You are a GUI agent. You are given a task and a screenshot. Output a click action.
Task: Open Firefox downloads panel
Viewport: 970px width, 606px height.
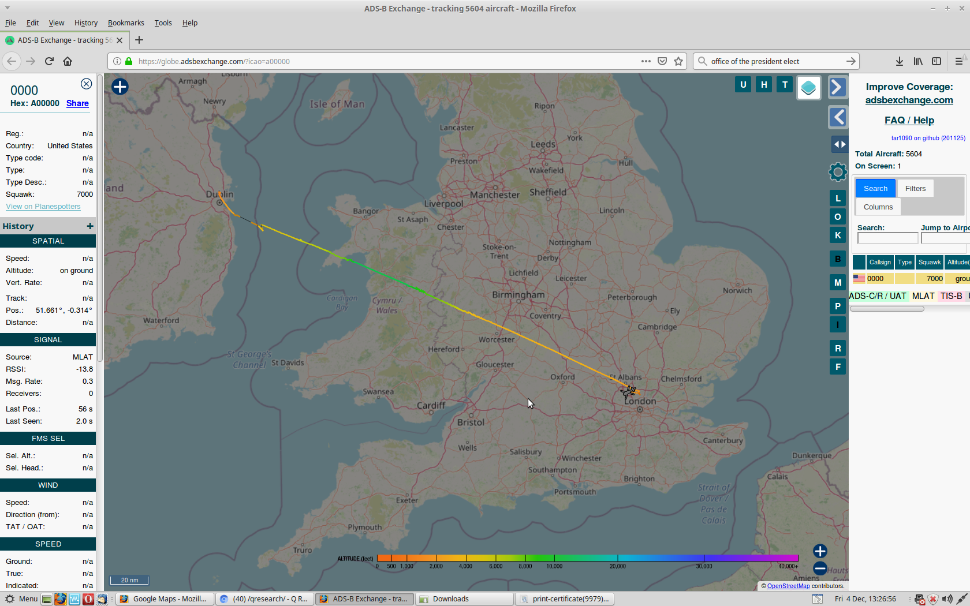899,61
